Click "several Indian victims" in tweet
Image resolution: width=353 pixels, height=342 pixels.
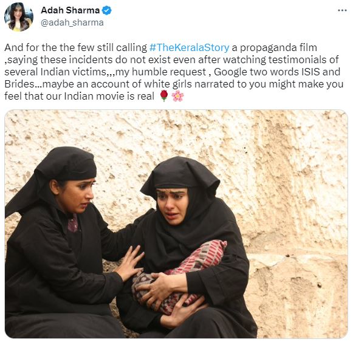[x=55, y=72]
